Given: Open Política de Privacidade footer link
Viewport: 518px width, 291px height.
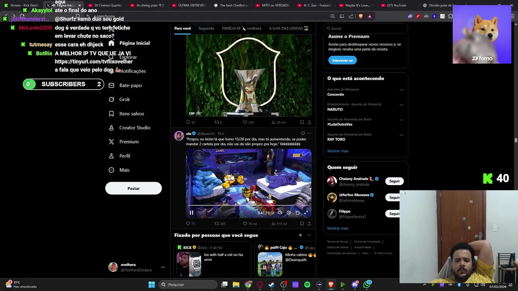Looking at the screenshot, I should (x=367, y=242).
